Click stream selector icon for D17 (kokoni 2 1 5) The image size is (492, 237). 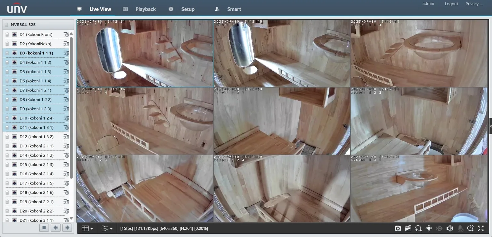tap(66, 183)
